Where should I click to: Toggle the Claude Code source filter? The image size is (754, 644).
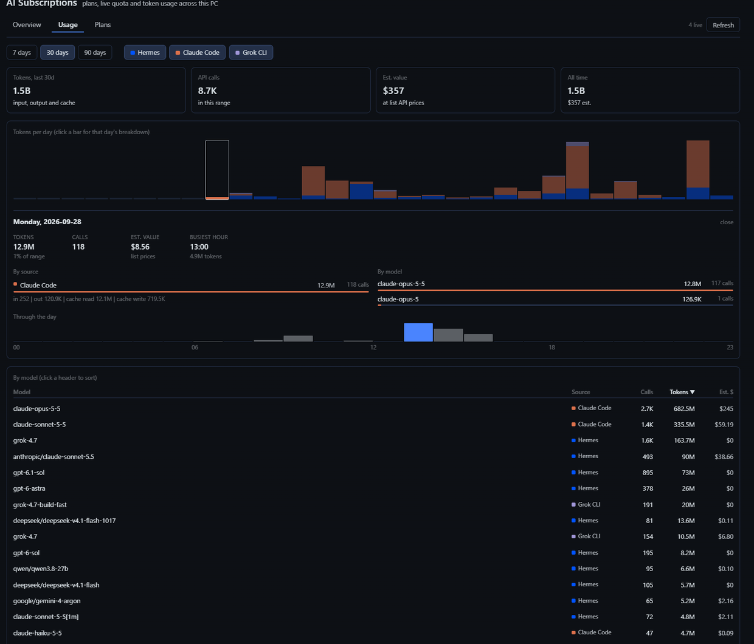coord(198,52)
